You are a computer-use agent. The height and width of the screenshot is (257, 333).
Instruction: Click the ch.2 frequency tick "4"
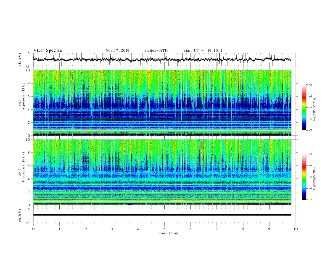click(x=29, y=179)
